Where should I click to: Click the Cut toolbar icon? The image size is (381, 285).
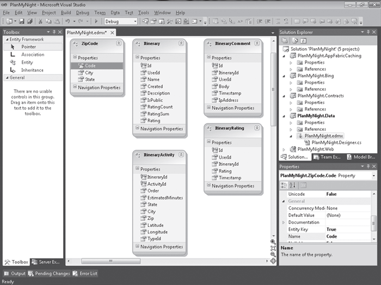tap(40, 21)
